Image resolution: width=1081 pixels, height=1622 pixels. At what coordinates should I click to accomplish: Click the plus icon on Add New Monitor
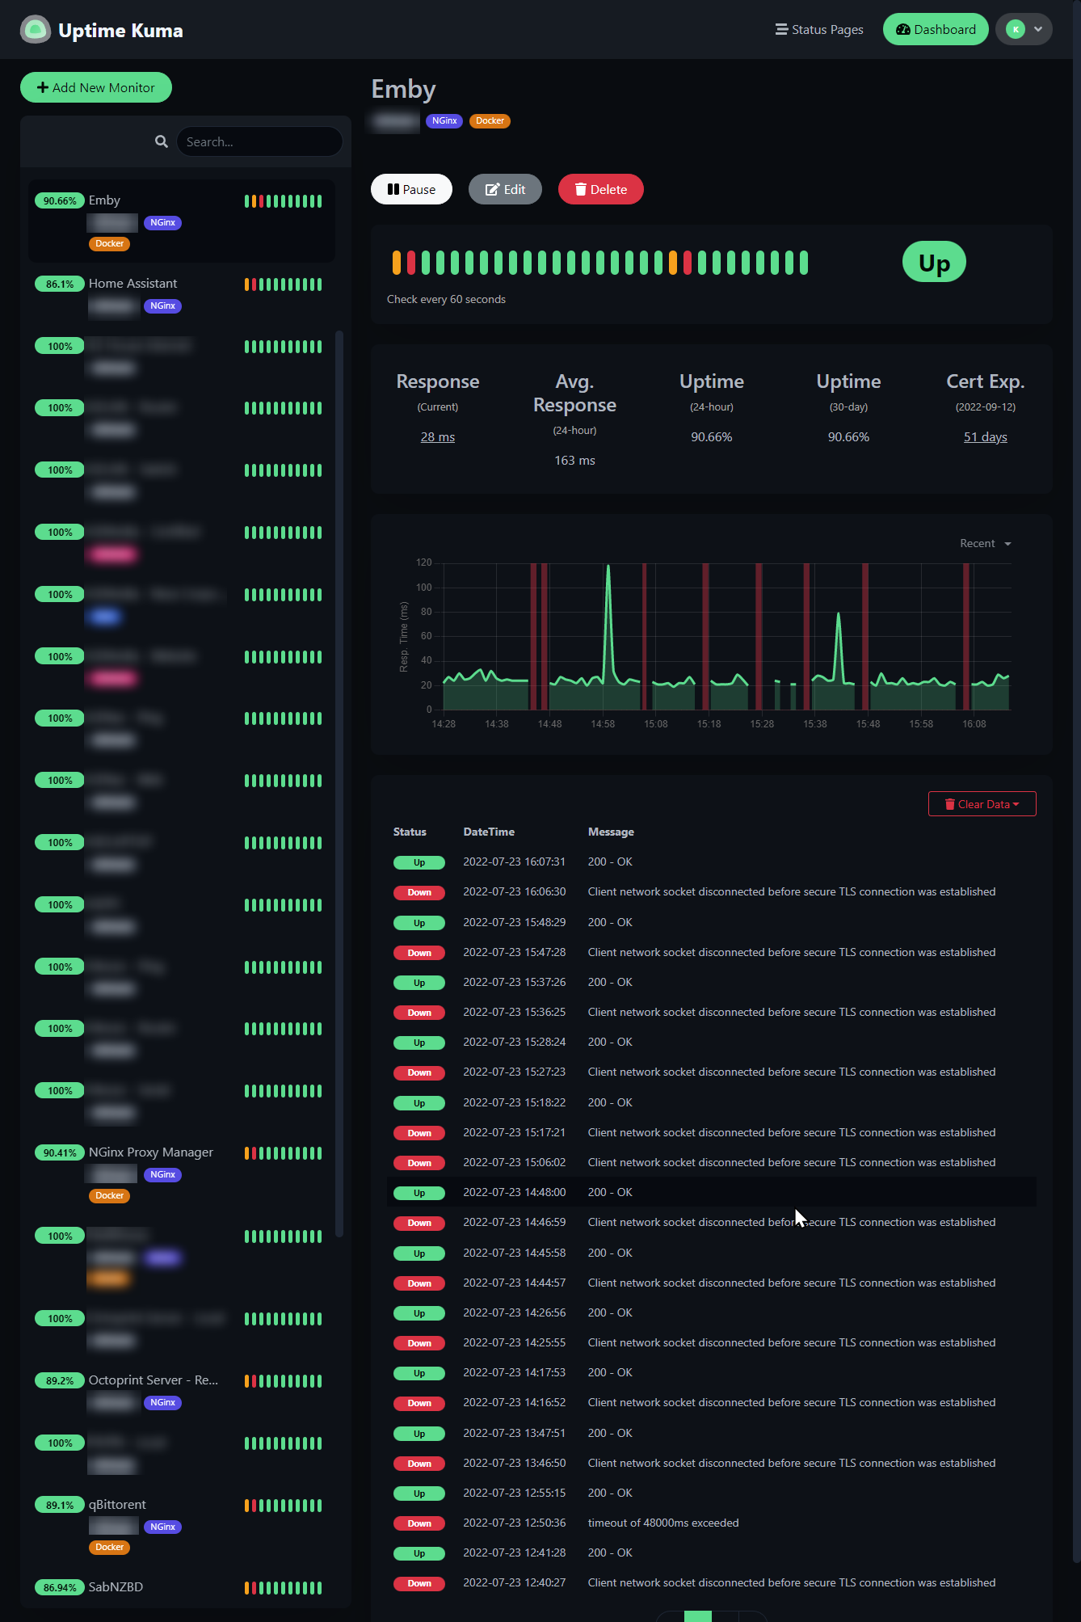coord(43,87)
